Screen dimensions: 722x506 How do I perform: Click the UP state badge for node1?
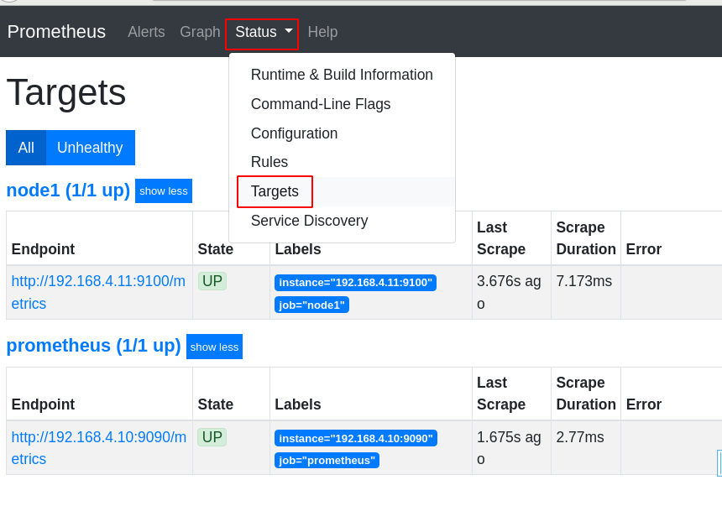pos(212,281)
